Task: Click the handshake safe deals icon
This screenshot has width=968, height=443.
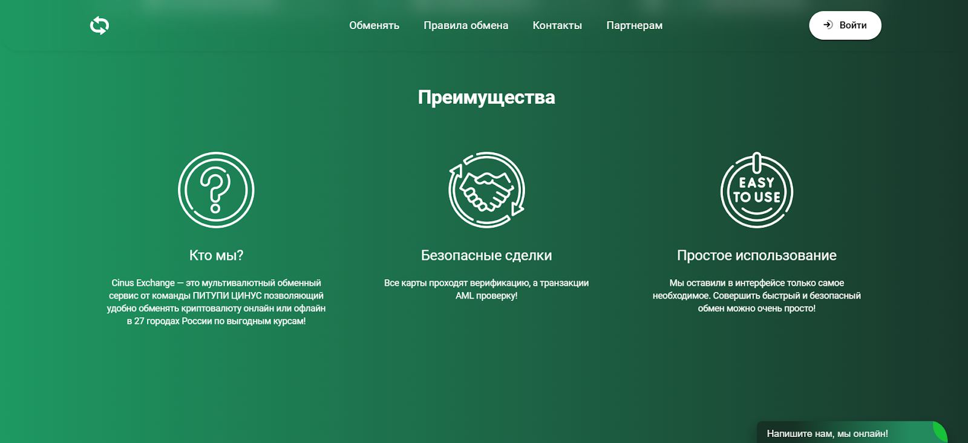Action: click(x=486, y=190)
